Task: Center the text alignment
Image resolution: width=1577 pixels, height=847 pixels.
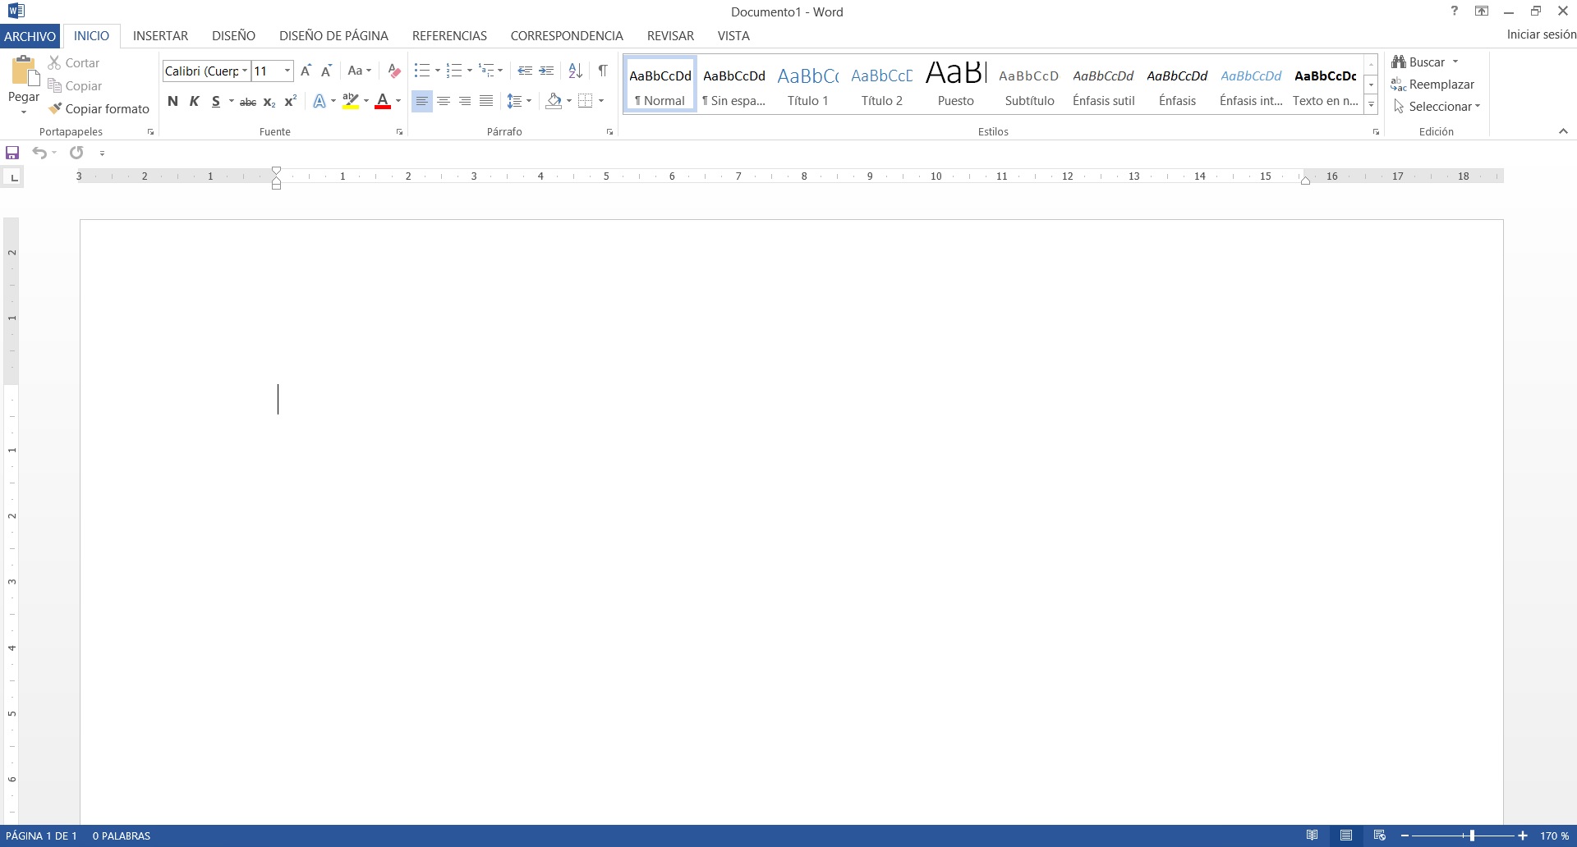Action: [444, 101]
